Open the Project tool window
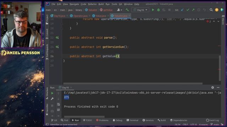This screenshot has height=127, width=227. click(47, 19)
